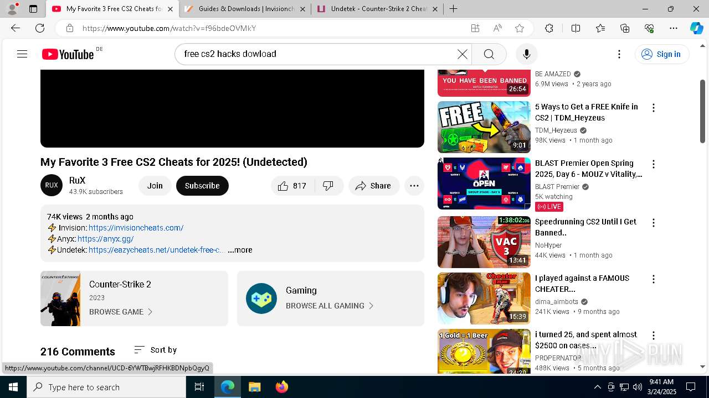Open Edge Collections
The height and width of the screenshot is (398, 709).
625,28
